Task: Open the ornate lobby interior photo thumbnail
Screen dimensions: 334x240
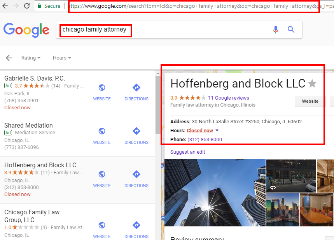Action: [x=325, y=176]
